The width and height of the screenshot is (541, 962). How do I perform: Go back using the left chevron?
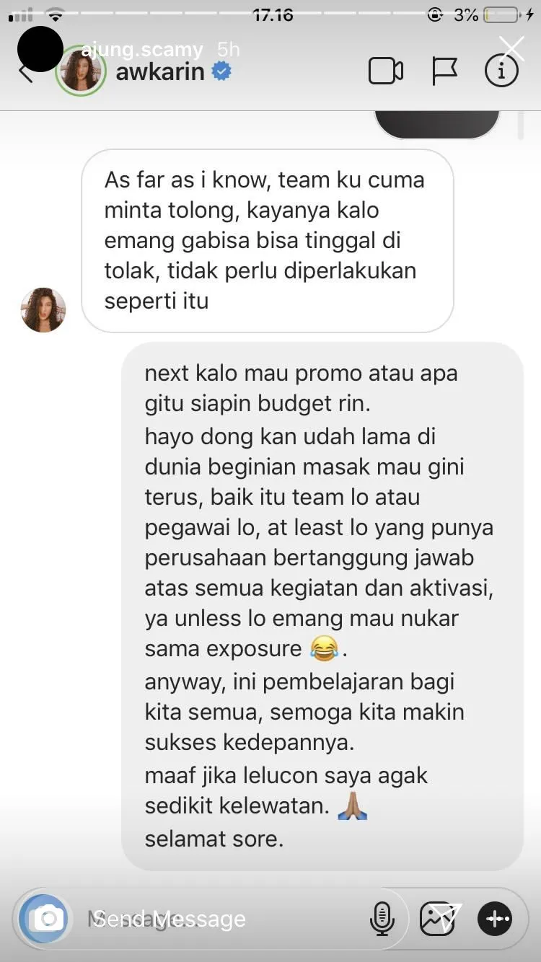click(x=26, y=72)
